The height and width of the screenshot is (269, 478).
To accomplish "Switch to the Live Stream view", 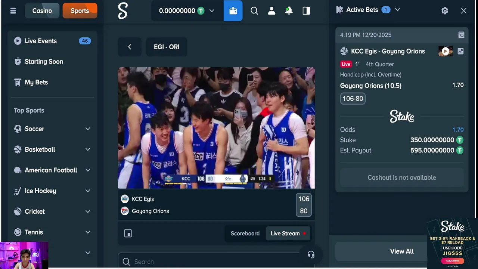I will [288, 234].
